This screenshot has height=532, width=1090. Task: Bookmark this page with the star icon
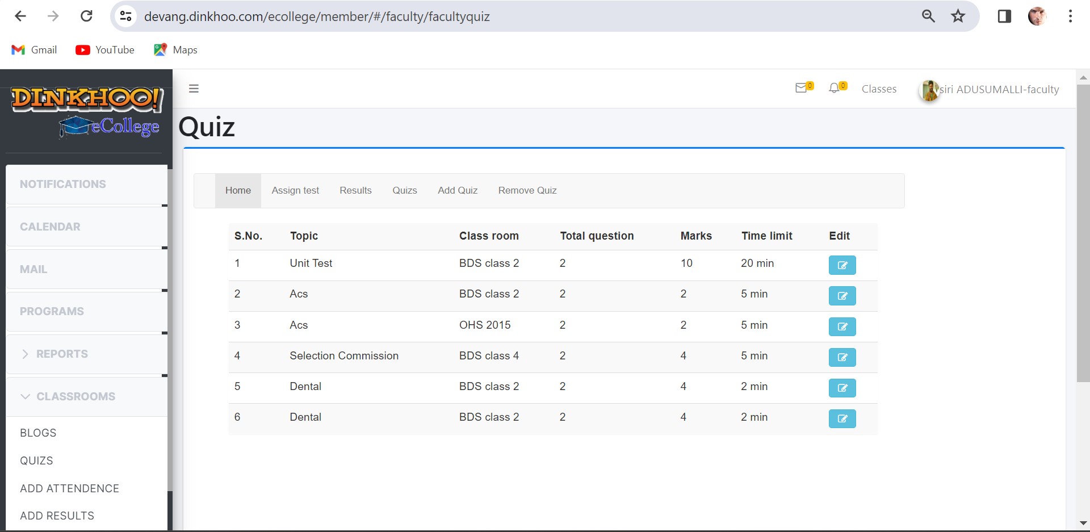click(x=958, y=16)
